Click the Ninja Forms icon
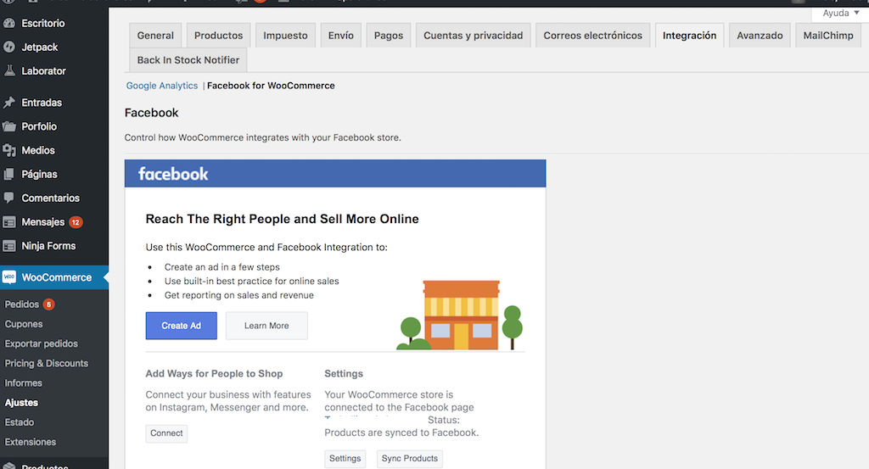The image size is (869, 469). pos(8,246)
